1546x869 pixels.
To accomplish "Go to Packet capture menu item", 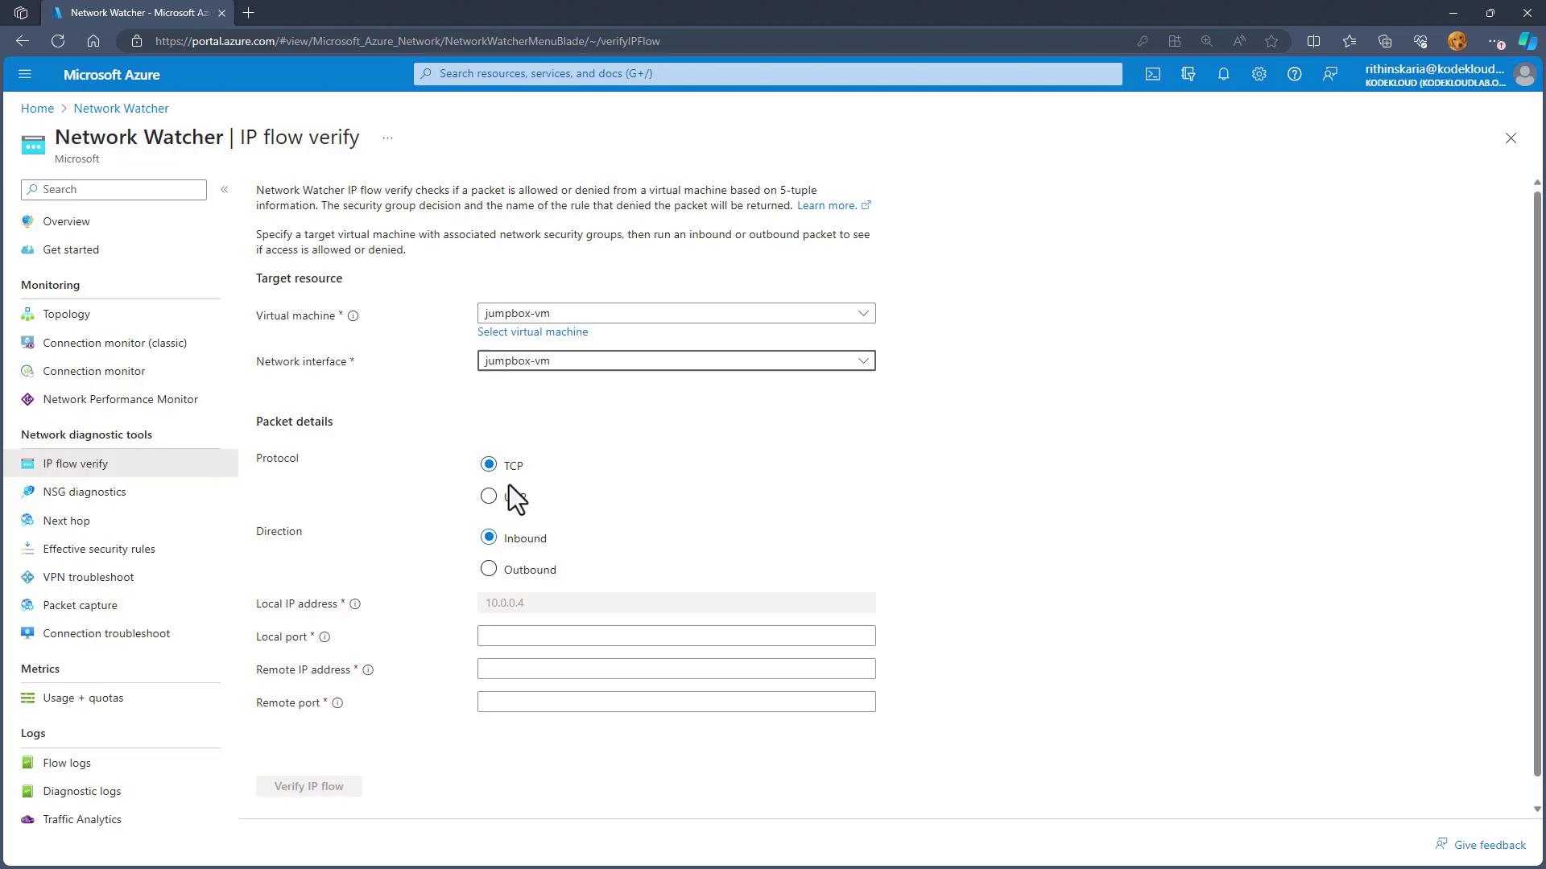I will (x=80, y=605).
